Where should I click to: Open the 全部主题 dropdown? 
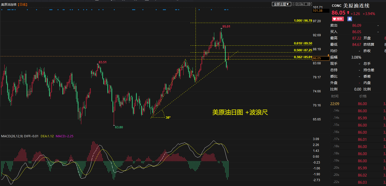281,4
